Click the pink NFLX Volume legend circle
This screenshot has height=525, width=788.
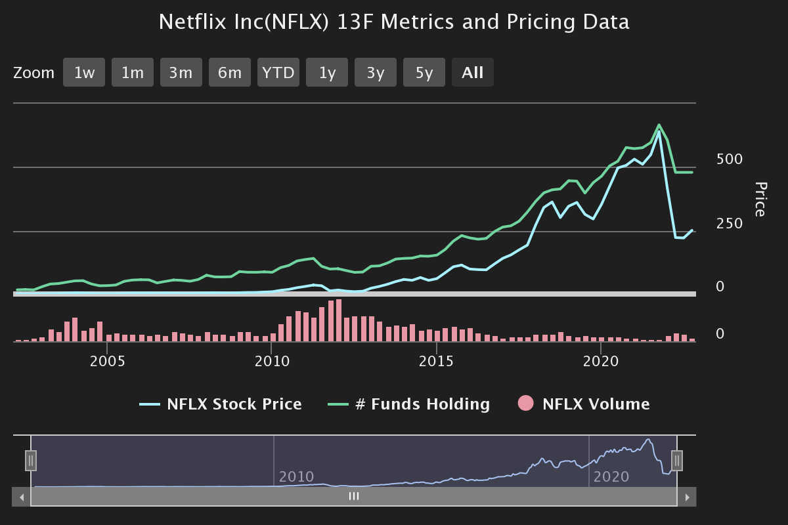[x=526, y=404]
